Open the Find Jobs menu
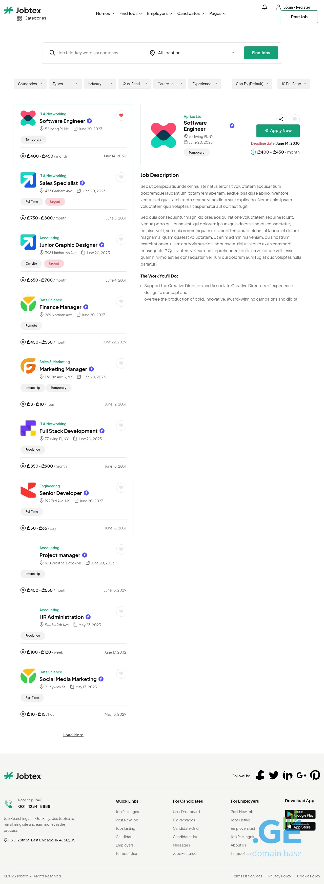The image size is (324, 884). (130, 14)
